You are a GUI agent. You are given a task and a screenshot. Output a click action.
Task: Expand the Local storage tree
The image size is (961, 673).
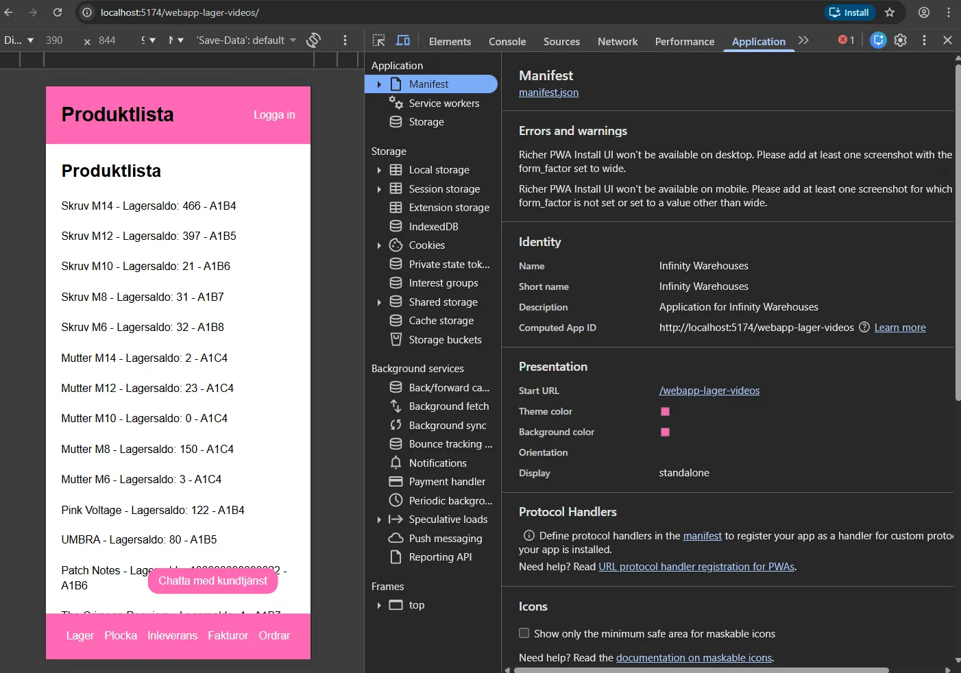click(379, 169)
